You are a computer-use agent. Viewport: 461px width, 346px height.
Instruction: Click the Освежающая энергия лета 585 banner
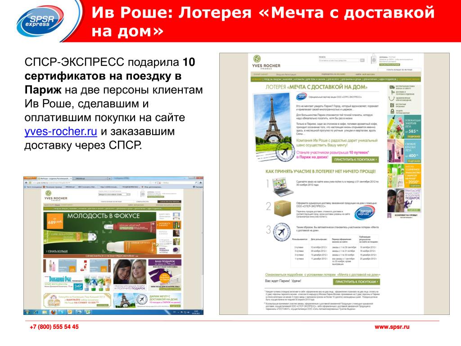(x=404, y=127)
